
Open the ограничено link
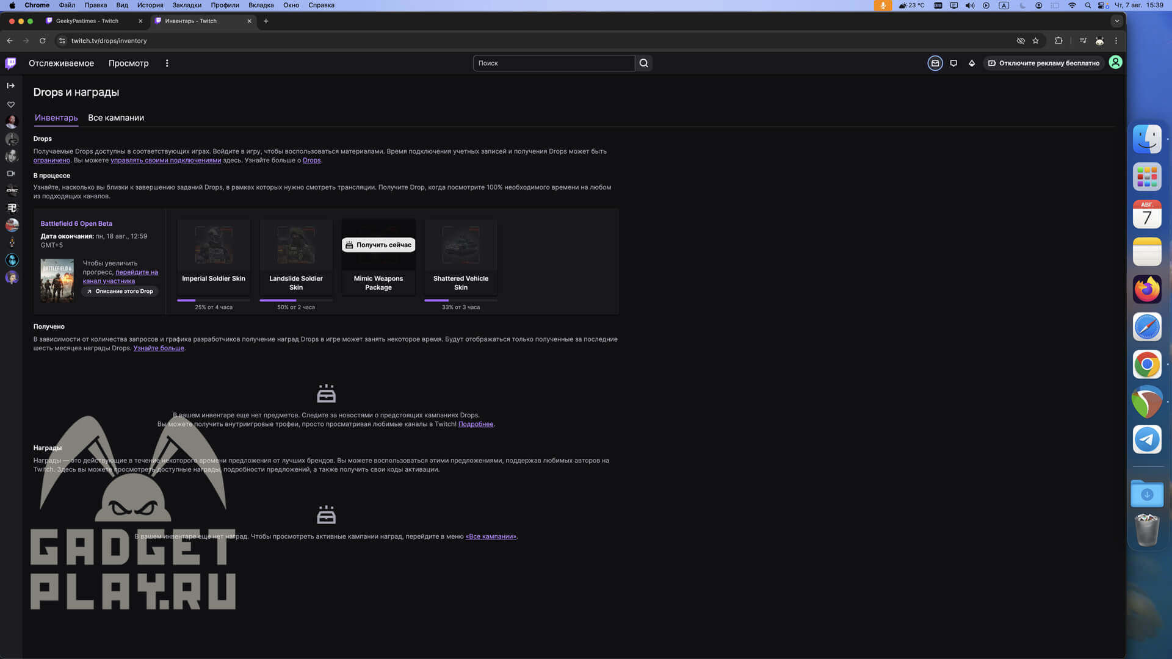51,160
